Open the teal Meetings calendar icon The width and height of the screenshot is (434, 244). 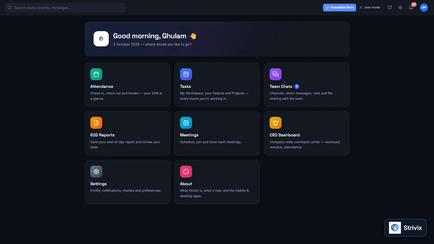(x=186, y=123)
